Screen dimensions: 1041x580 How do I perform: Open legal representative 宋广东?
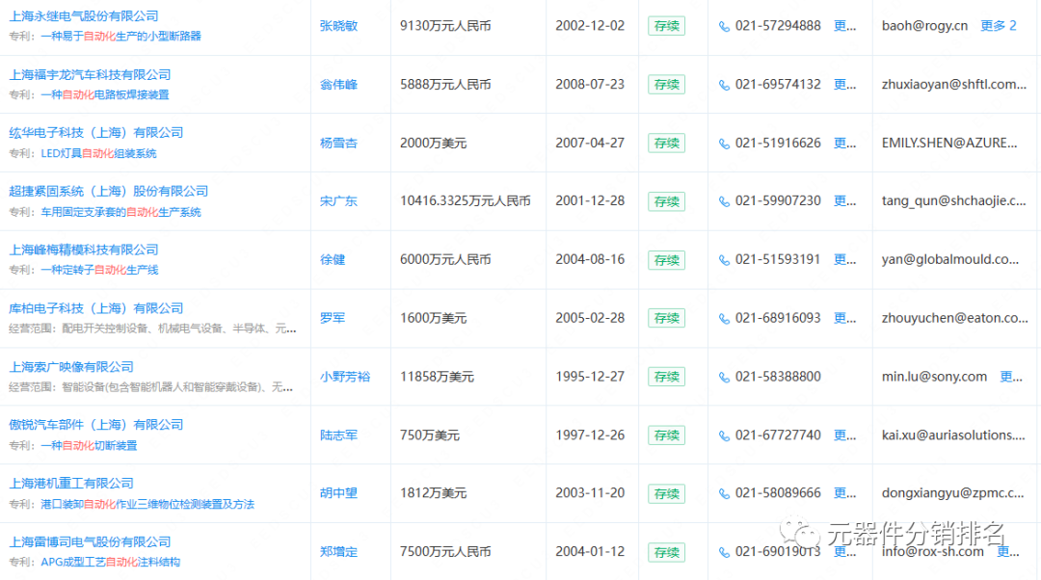tap(338, 201)
